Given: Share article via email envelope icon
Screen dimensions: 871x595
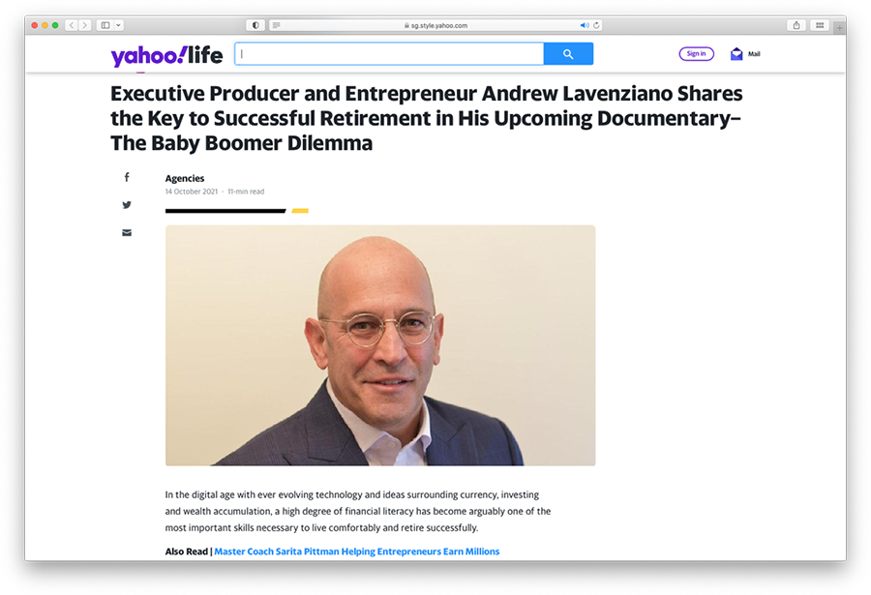Looking at the screenshot, I should (x=127, y=233).
